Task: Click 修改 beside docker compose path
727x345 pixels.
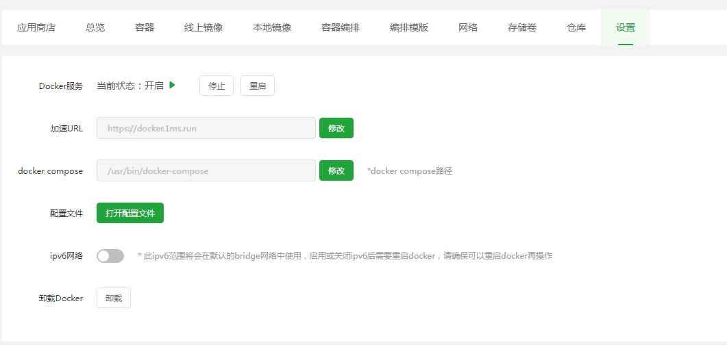Action: coord(336,170)
